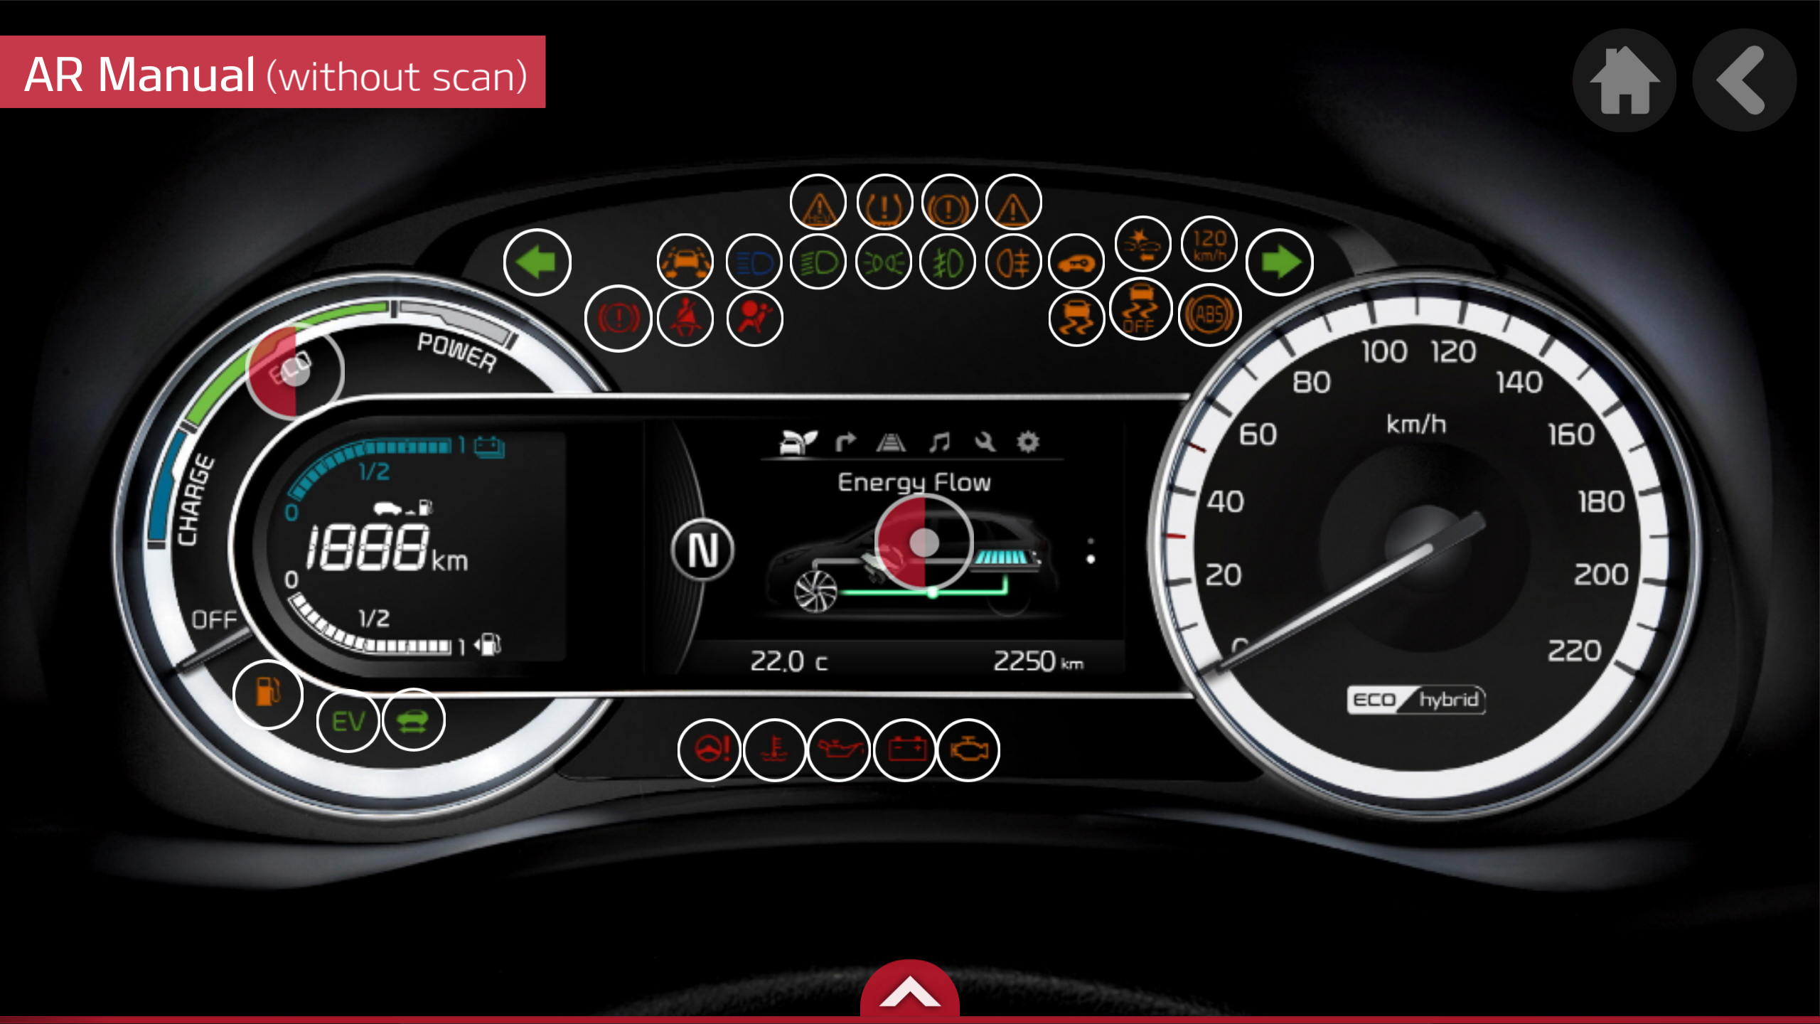Screen dimensions: 1820x1024
Task: Select the high beam headlight indicator
Action: (x=754, y=262)
